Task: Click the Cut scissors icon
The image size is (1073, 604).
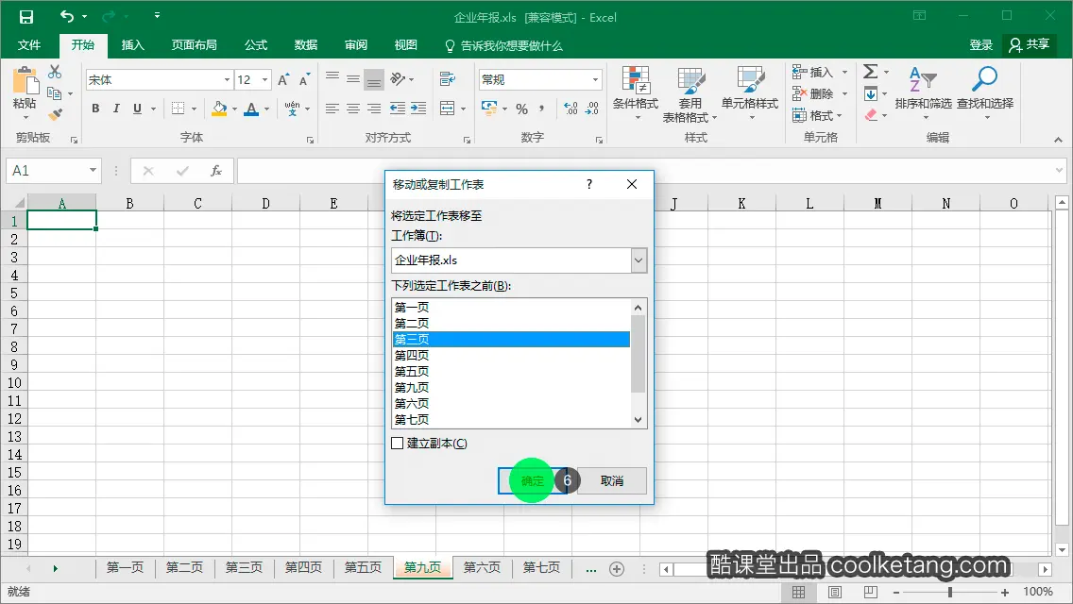Action: [55, 72]
